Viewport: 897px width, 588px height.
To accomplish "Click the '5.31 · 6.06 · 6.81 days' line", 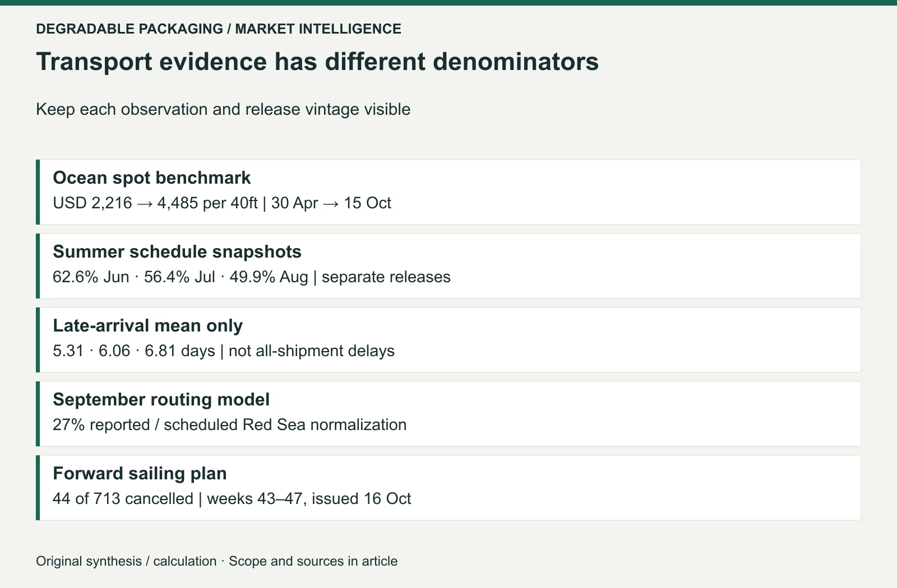I will pos(224,351).
